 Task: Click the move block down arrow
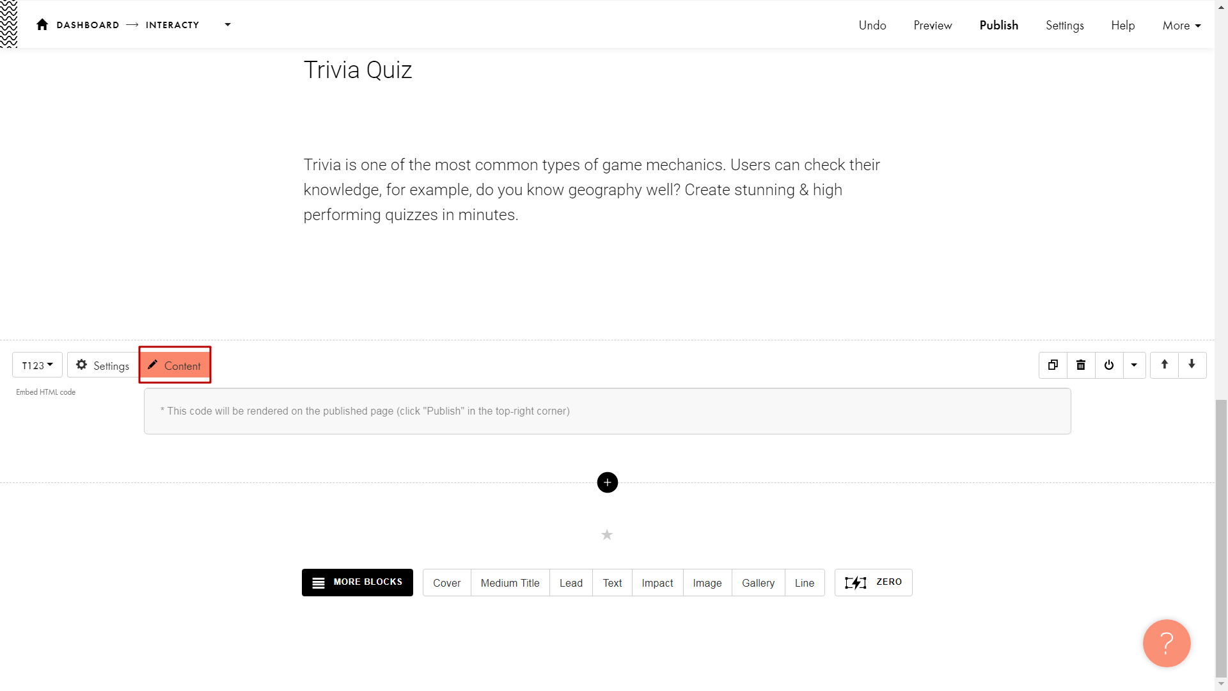click(1193, 365)
